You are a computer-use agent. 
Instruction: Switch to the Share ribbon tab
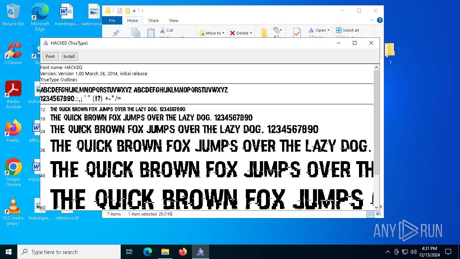153,21
